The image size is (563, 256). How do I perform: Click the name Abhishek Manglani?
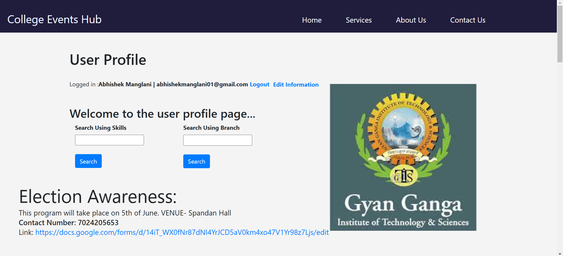click(125, 85)
